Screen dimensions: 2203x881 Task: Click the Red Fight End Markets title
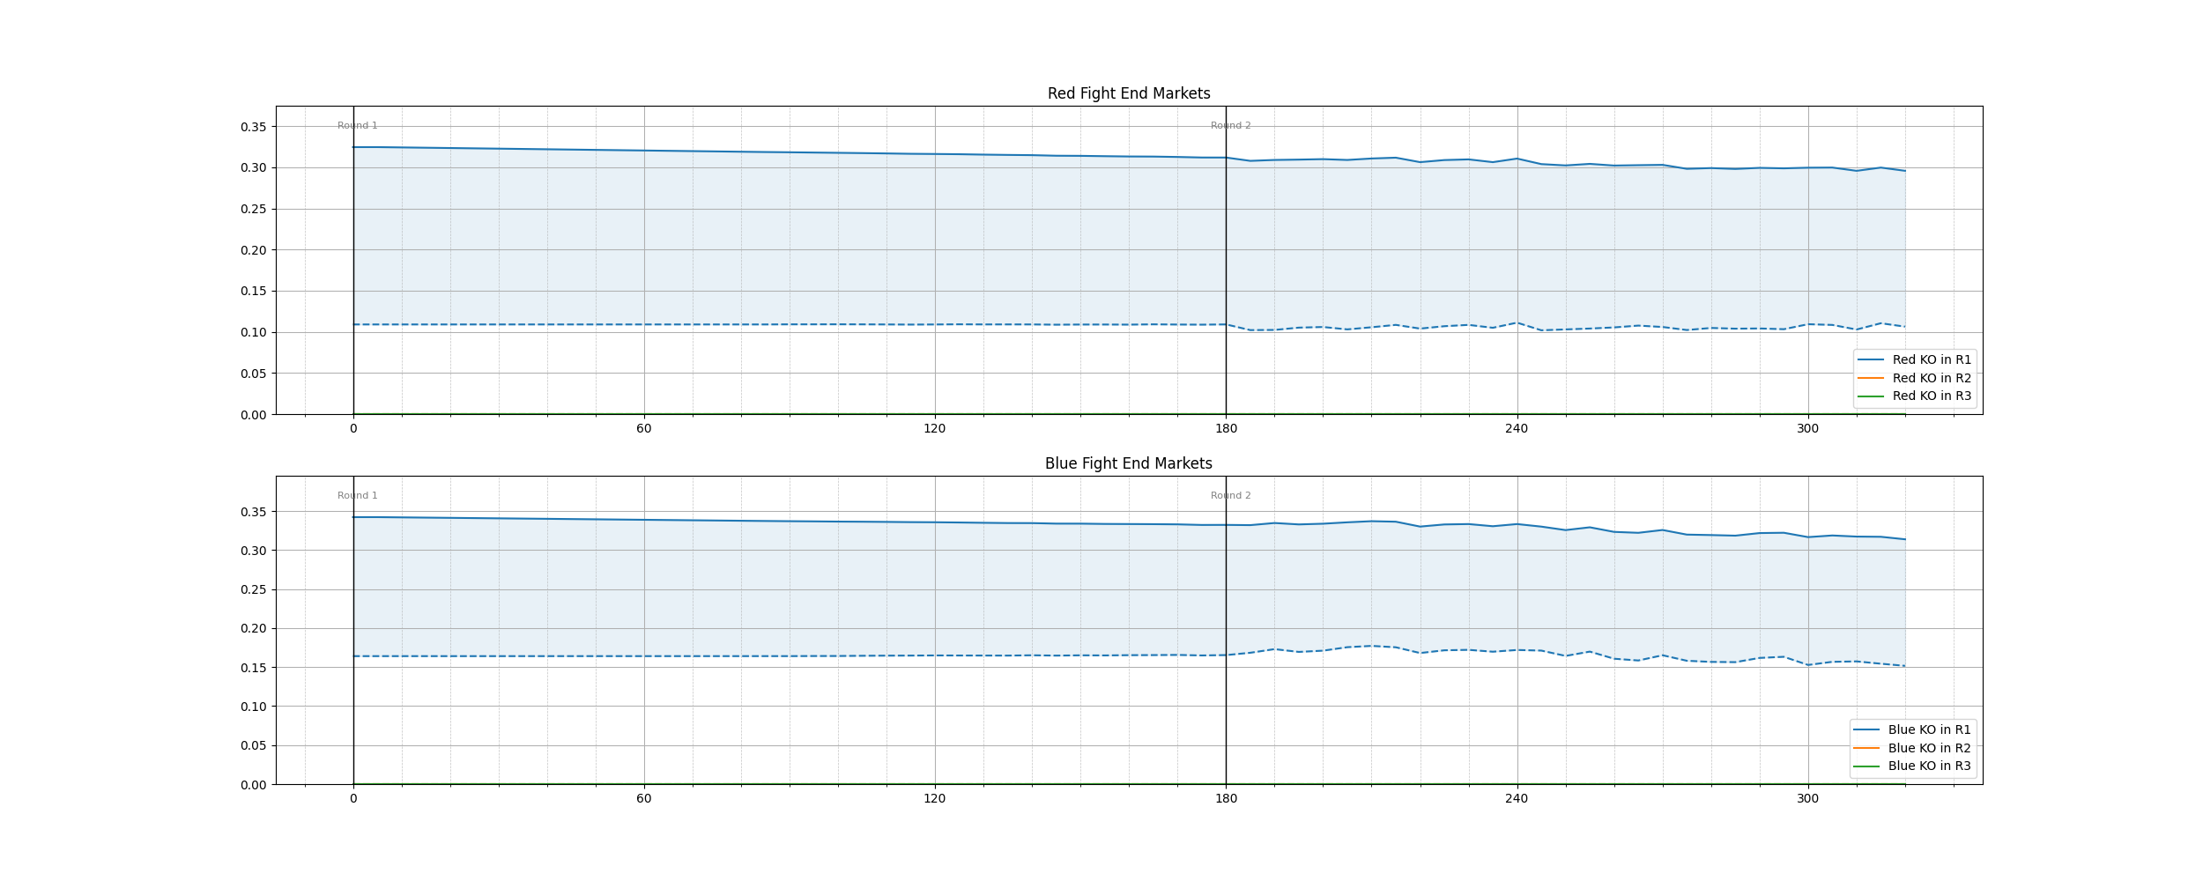coord(1128,93)
